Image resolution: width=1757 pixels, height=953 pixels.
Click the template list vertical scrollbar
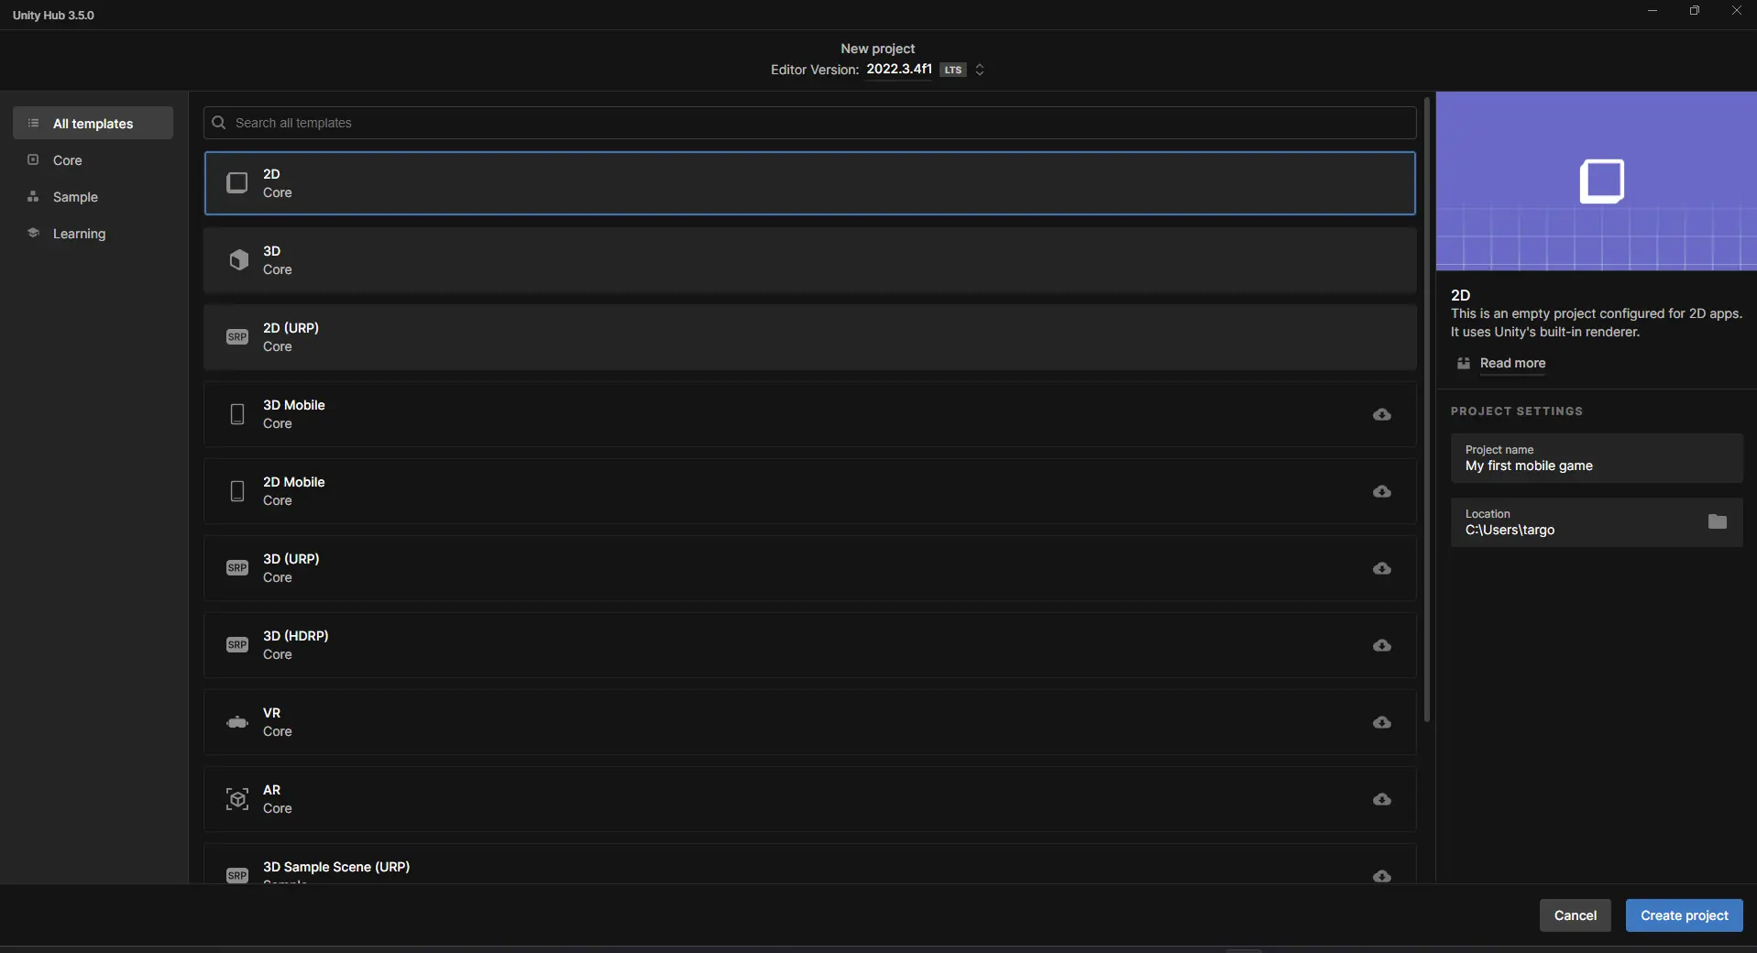pos(1427,410)
